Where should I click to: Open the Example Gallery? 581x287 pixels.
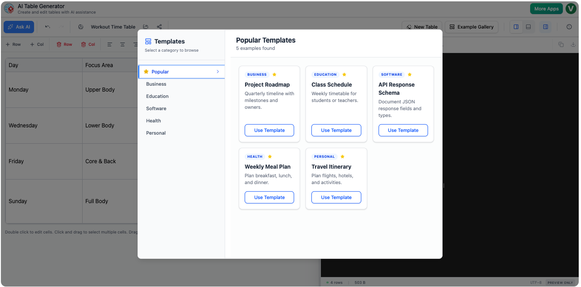pos(472,27)
